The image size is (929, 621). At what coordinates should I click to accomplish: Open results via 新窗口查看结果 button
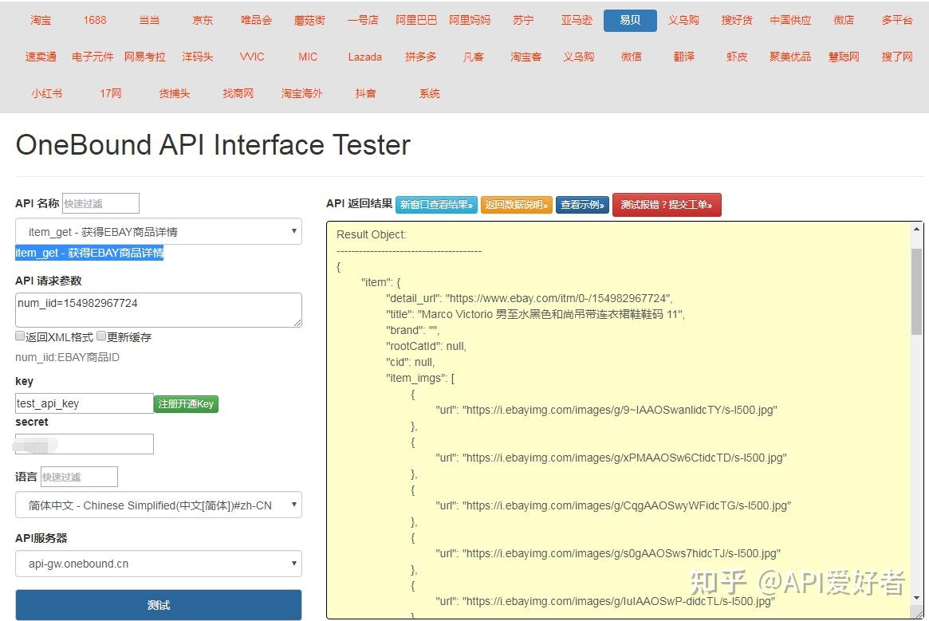click(436, 204)
